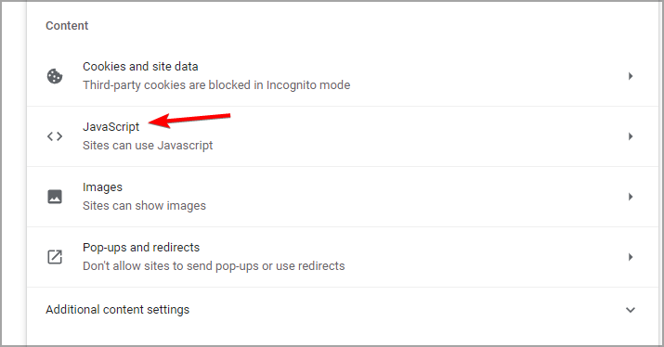Click the Pop-ups and redirects external window icon
664x347 pixels.
55,257
